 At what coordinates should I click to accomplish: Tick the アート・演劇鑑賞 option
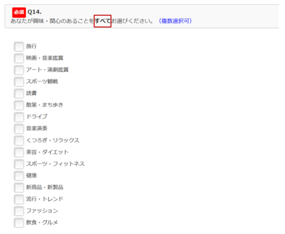(x=19, y=70)
